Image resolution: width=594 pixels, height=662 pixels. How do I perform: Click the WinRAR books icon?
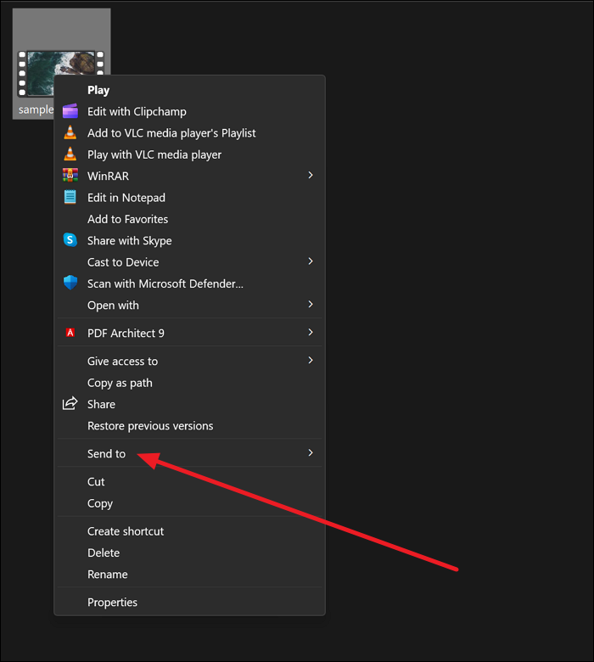pos(70,176)
